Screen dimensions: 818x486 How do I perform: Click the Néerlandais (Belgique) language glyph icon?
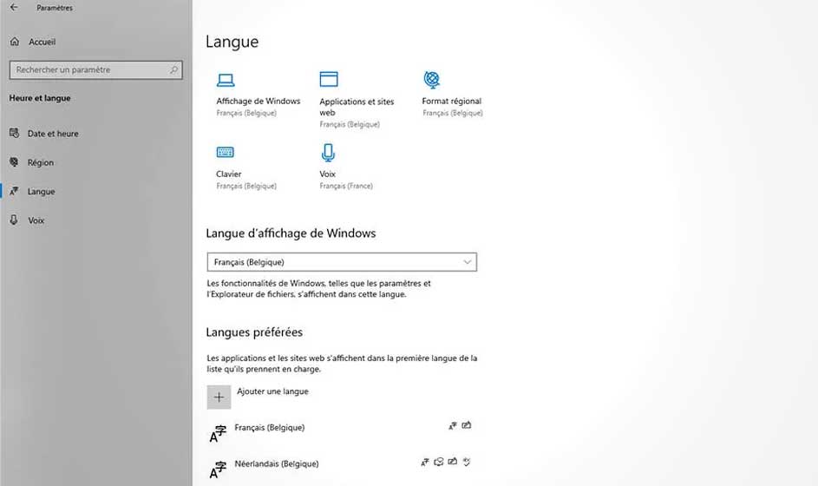218,470
